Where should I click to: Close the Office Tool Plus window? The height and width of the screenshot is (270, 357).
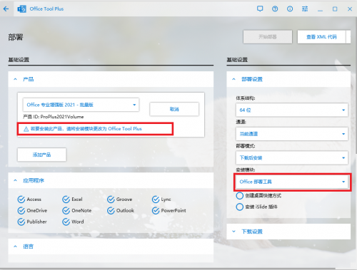[350, 9]
